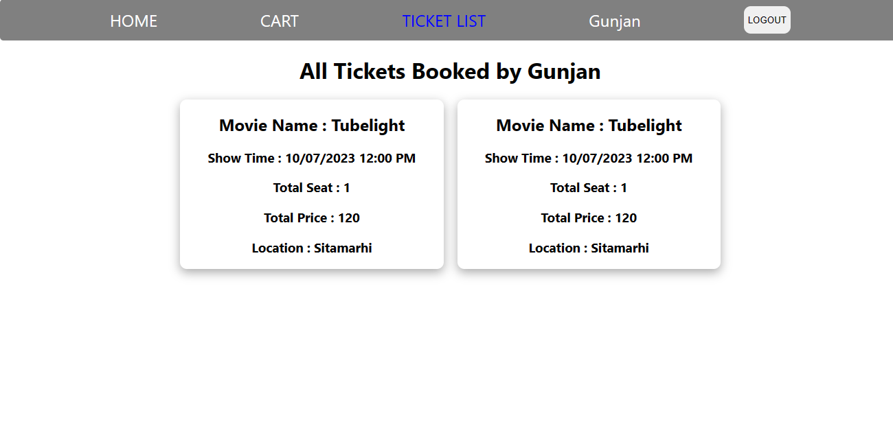Click Total Price : 120 on first card
The height and width of the screenshot is (446, 893).
(311, 218)
